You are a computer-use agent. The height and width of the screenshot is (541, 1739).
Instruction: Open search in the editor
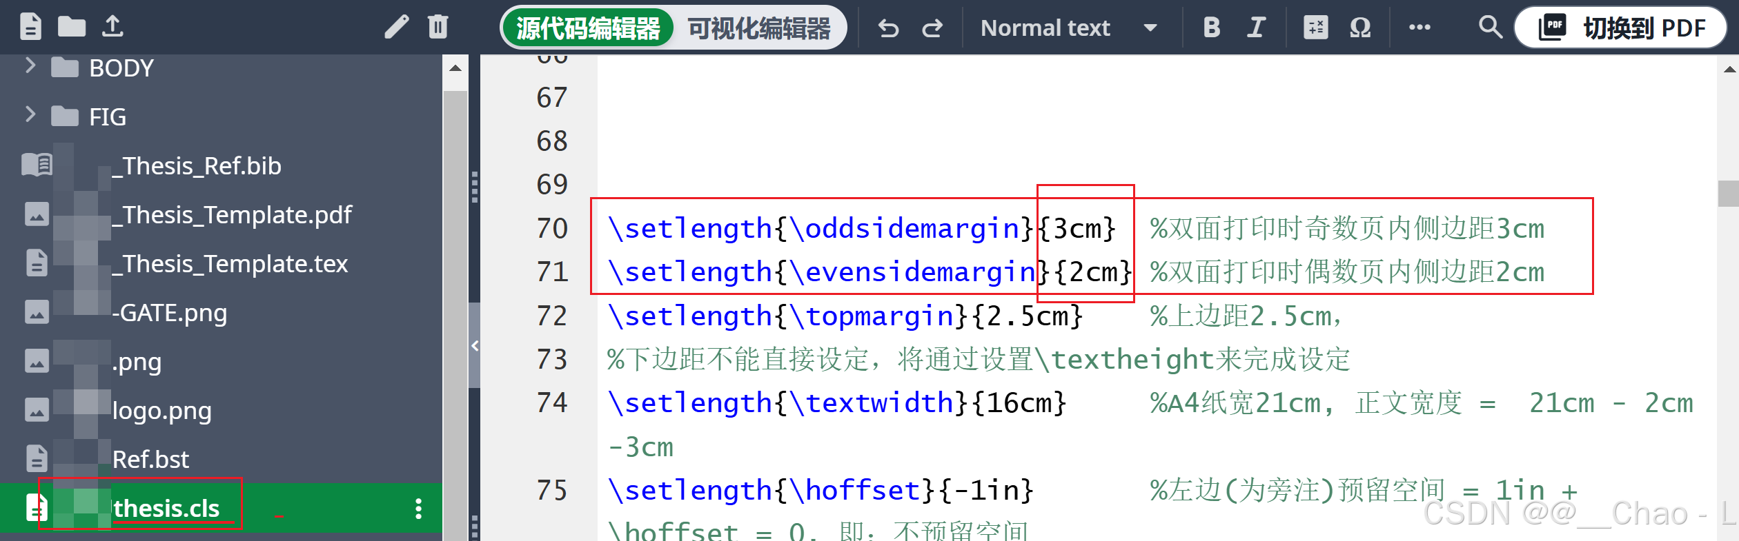[x=1491, y=28]
